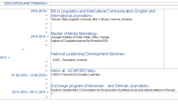The height and width of the screenshot is (104, 178).
Task: Select the 2014-2016 date entry
Action: [x=38, y=37]
